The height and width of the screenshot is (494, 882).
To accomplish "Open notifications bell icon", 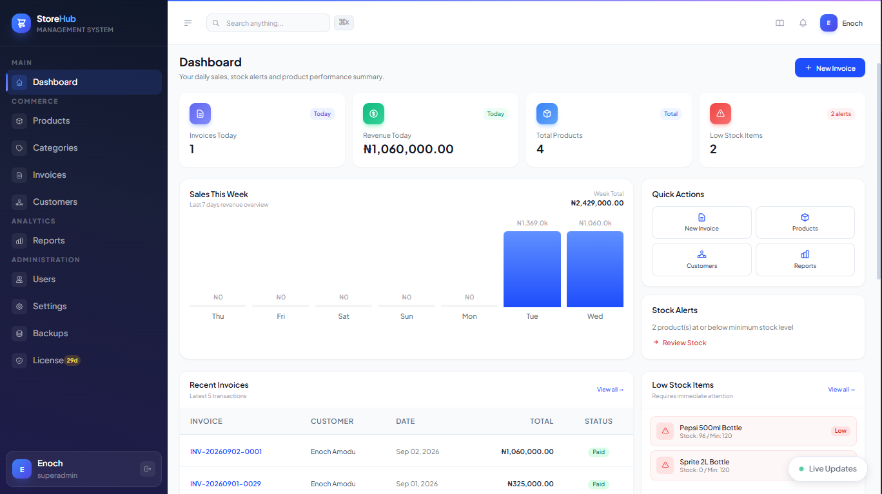I will pos(803,23).
